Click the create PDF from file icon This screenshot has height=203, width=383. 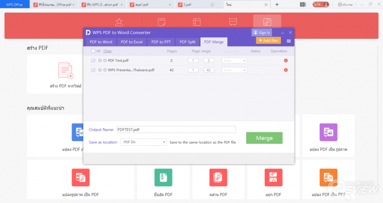[65, 71]
